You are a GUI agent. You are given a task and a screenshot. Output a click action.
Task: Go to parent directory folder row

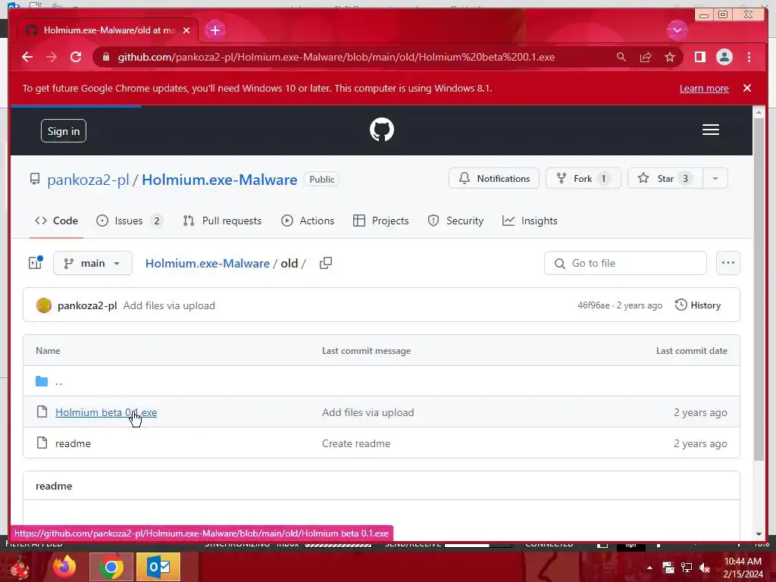tap(381, 381)
